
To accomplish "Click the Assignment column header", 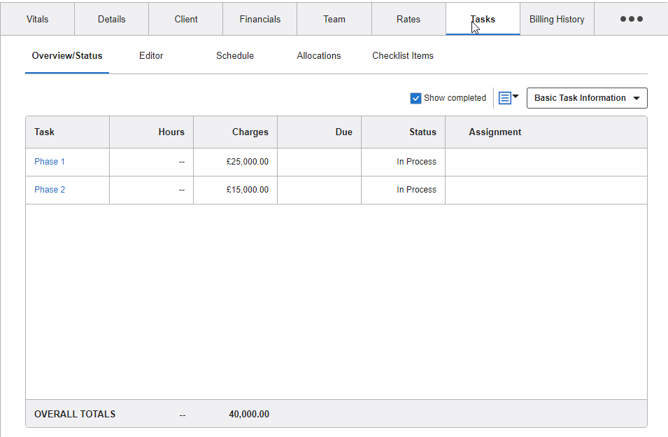I will 546,132.
